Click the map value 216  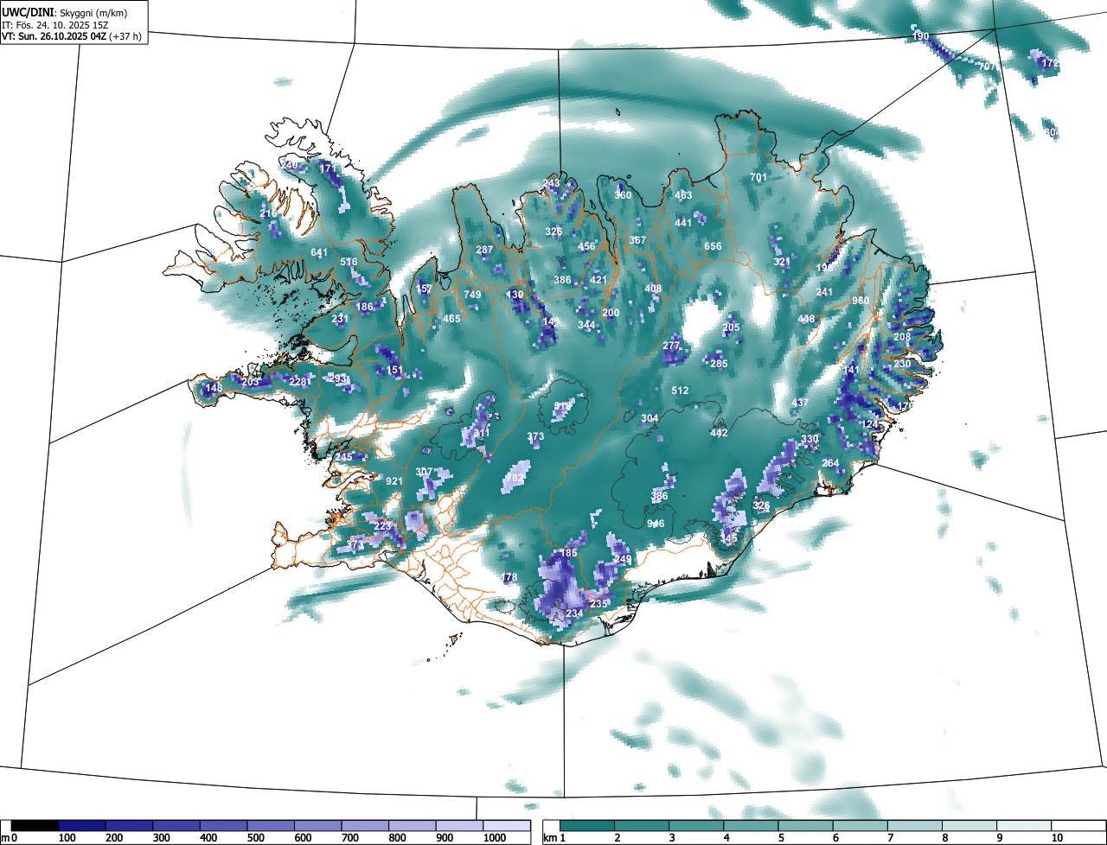click(x=269, y=213)
